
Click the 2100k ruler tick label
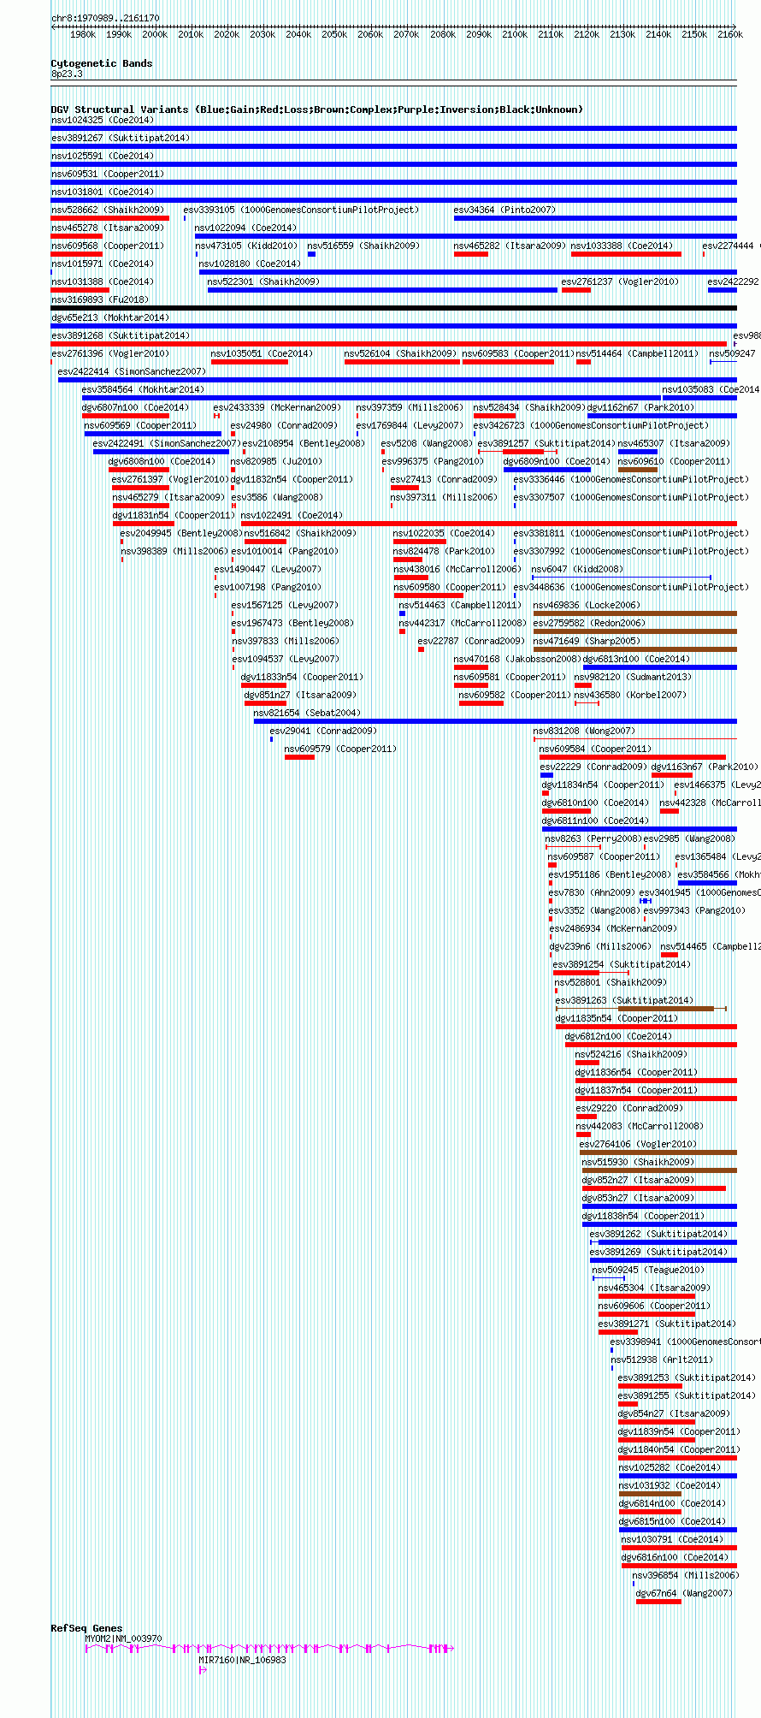point(515,35)
